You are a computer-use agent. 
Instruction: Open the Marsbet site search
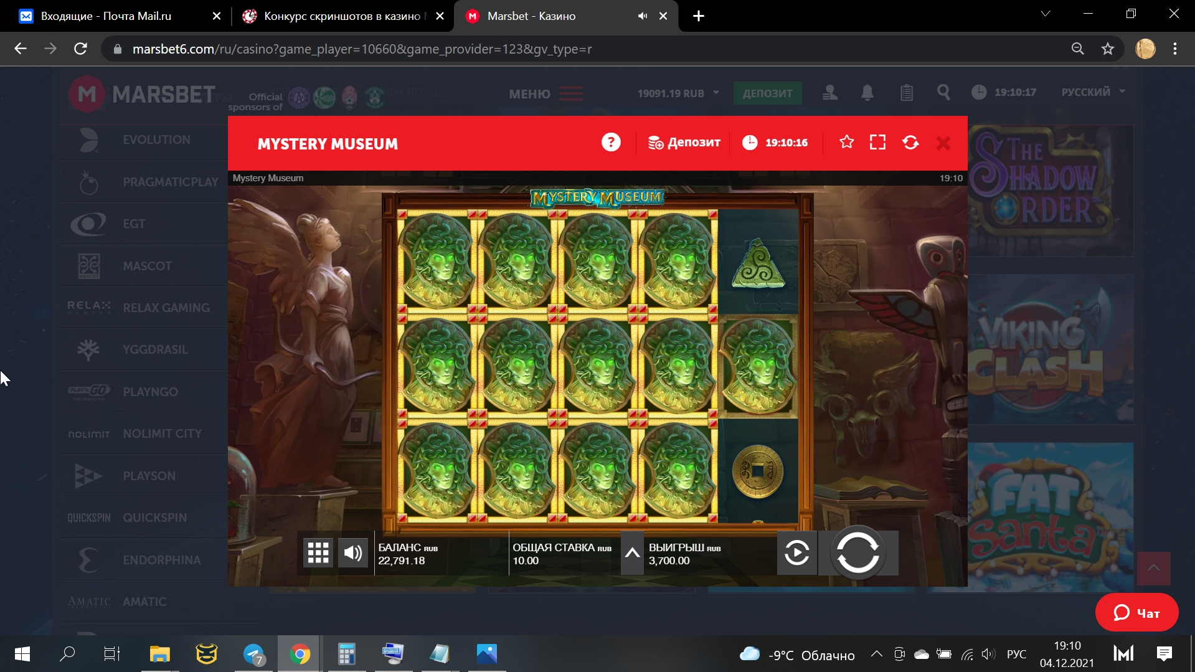tap(943, 93)
